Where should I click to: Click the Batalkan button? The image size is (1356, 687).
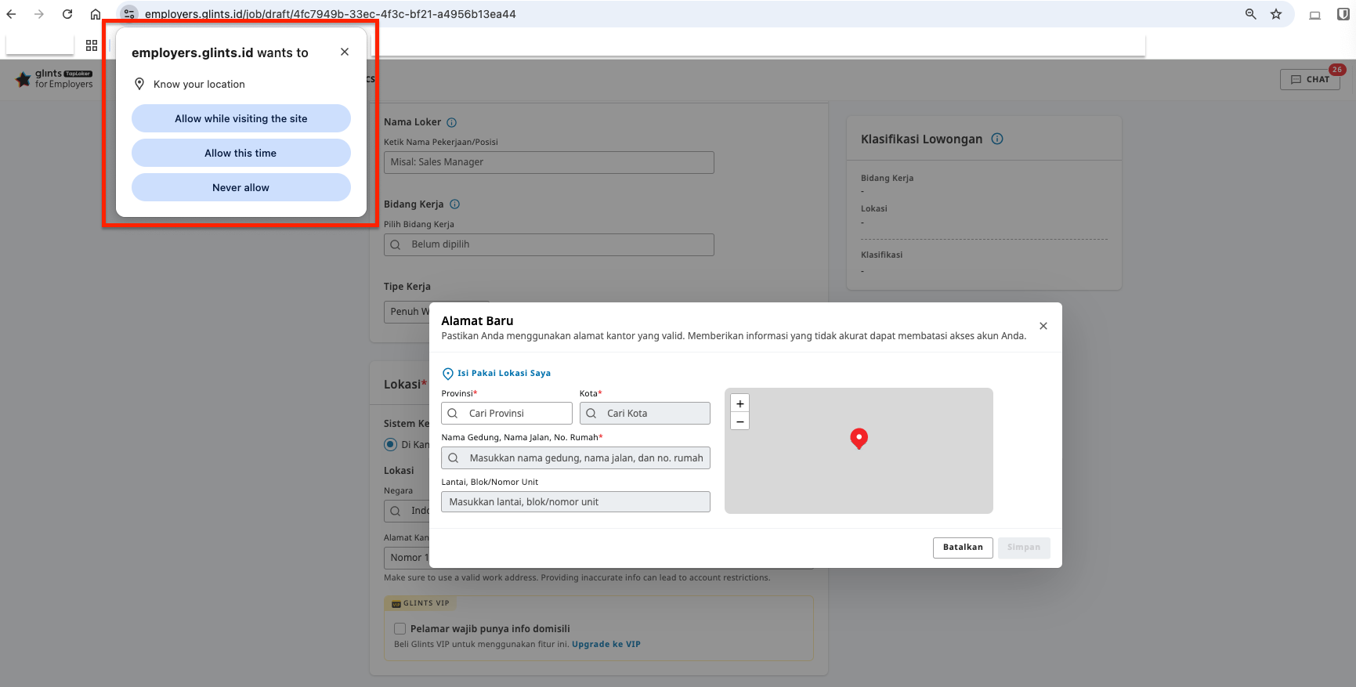click(x=963, y=548)
